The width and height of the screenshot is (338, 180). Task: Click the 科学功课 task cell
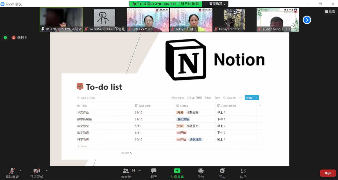tap(105, 139)
